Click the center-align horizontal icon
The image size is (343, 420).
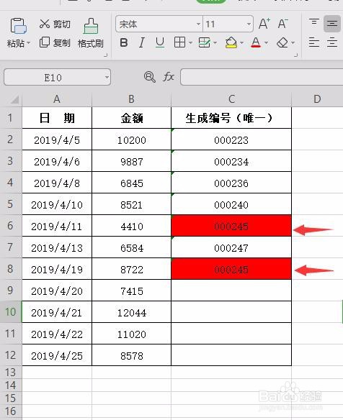pyautogui.click(x=332, y=42)
